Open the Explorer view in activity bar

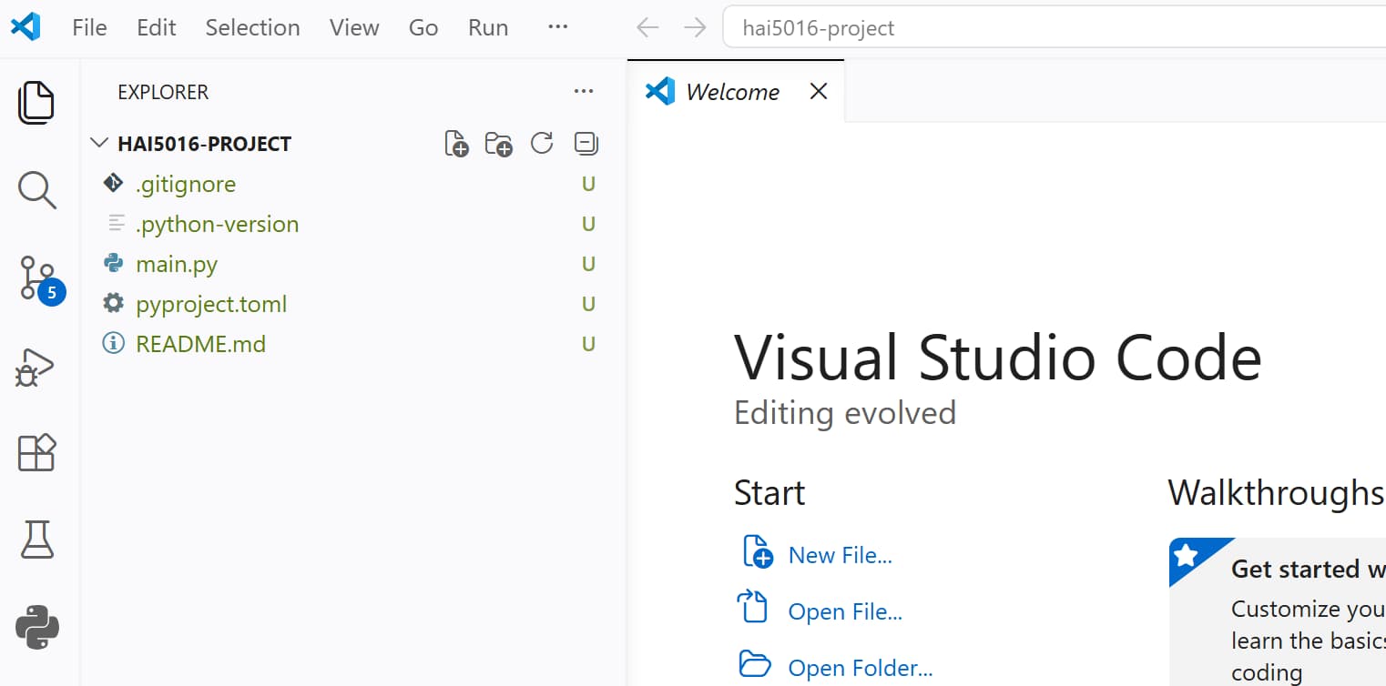click(x=36, y=102)
